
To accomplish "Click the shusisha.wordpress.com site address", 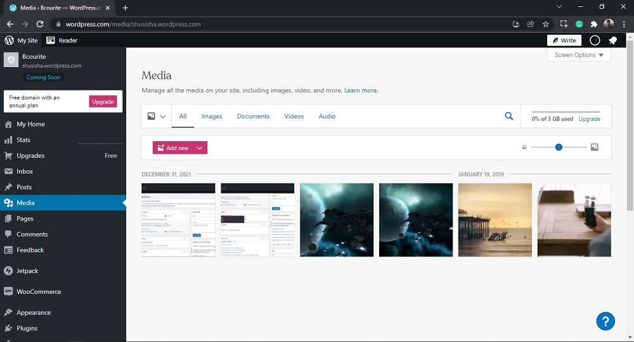I will click(x=52, y=66).
